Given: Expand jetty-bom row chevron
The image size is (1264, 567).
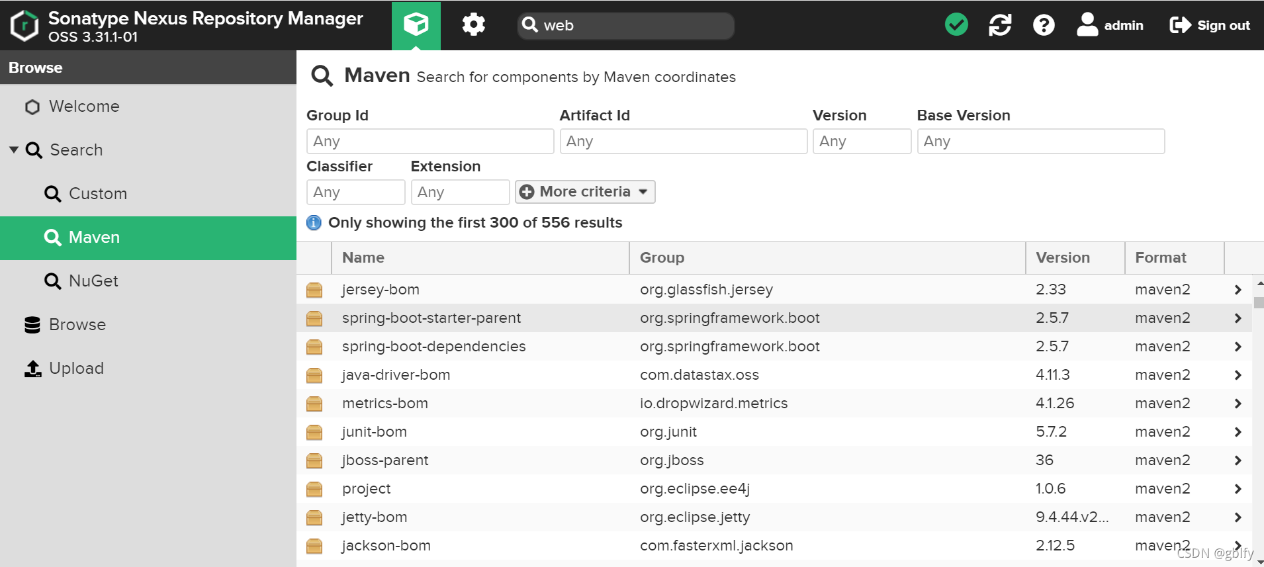Looking at the screenshot, I should click(x=1238, y=517).
